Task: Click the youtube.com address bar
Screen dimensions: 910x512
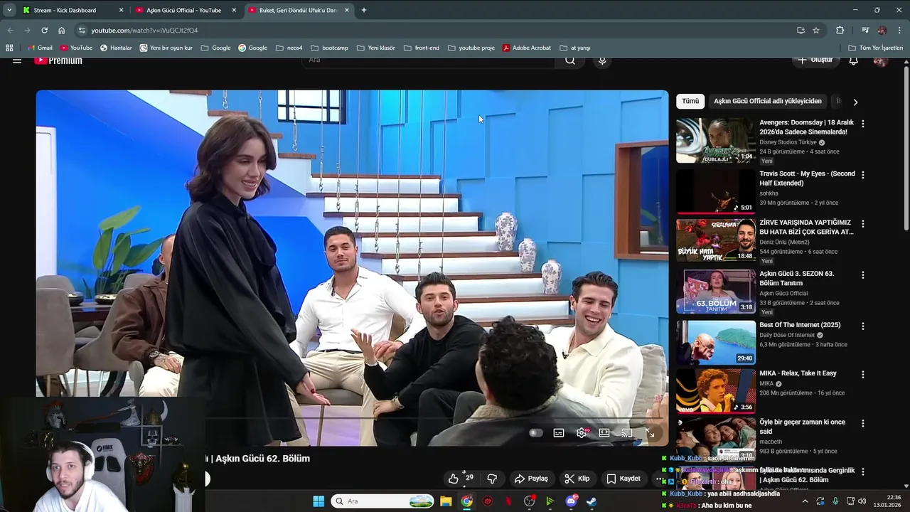Action: click(434, 31)
